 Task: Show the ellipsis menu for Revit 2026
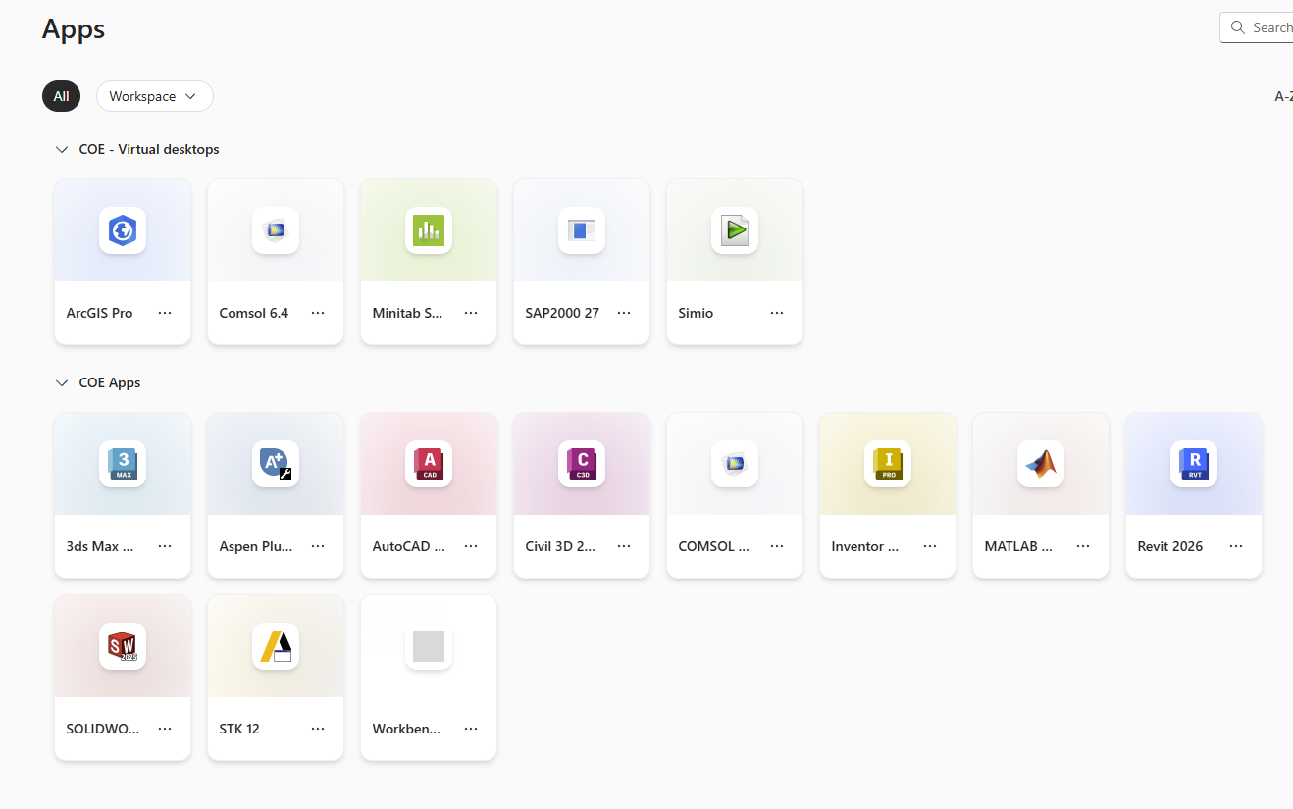(1236, 546)
